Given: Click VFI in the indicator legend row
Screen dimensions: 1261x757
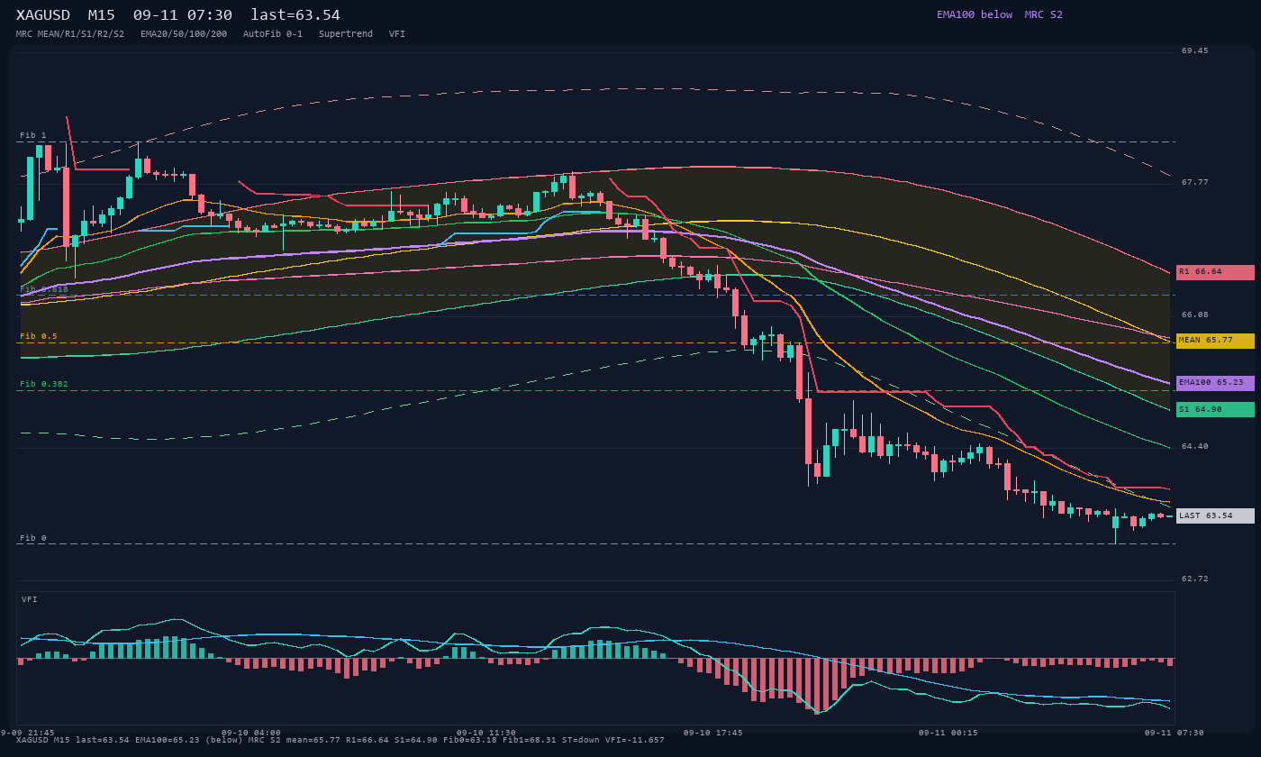Looking at the screenshot, I should click(397, 34).
